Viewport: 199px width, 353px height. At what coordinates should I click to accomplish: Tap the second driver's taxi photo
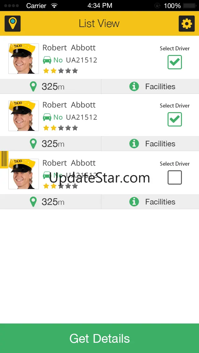[x=24, y=116]
